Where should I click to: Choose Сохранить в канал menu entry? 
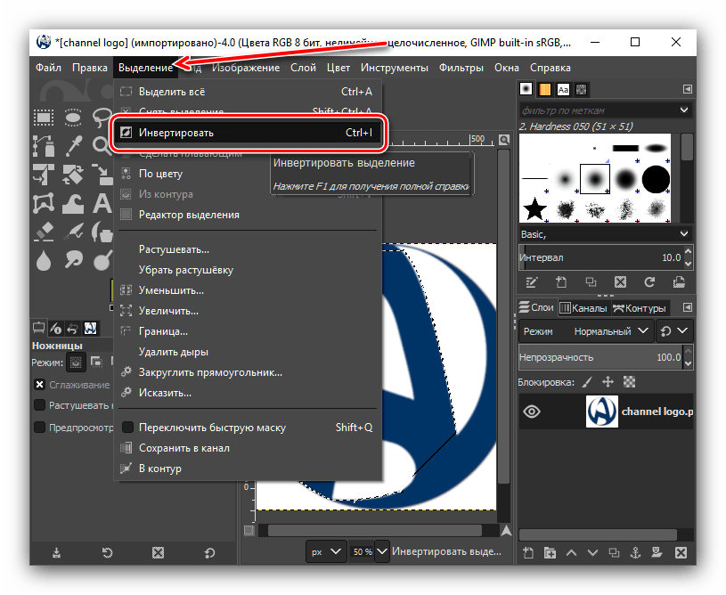(x=248, y=448)
